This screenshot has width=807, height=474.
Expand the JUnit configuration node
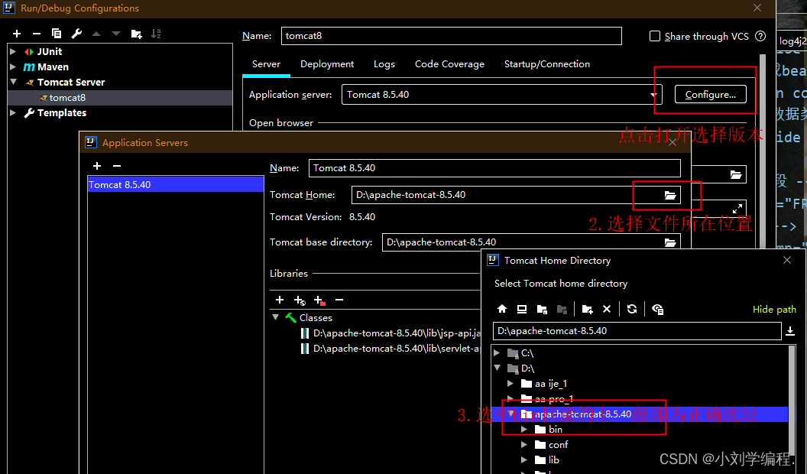click(14, 51)
